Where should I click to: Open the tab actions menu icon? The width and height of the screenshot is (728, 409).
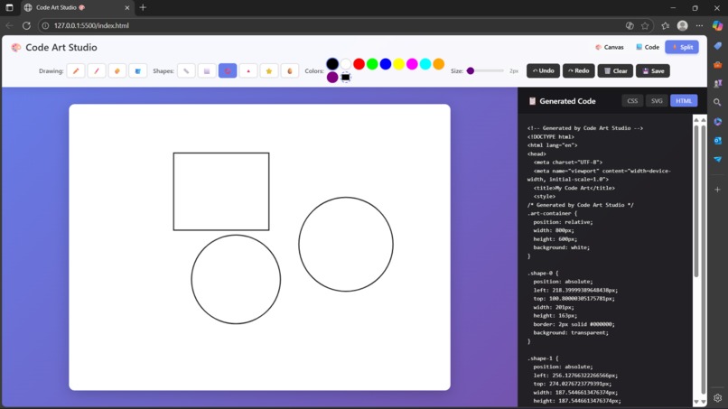9,7
